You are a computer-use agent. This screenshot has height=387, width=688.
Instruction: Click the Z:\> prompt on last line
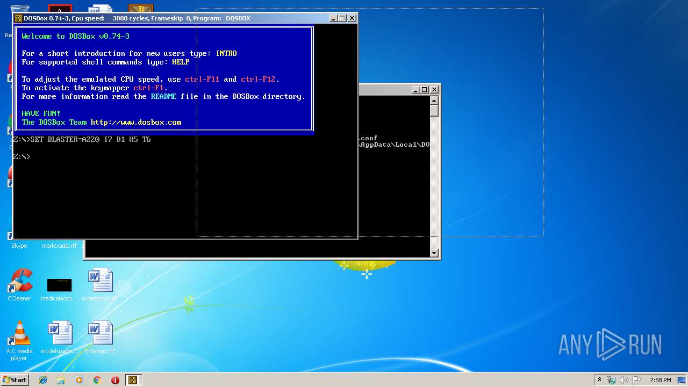tap(21, 156)
